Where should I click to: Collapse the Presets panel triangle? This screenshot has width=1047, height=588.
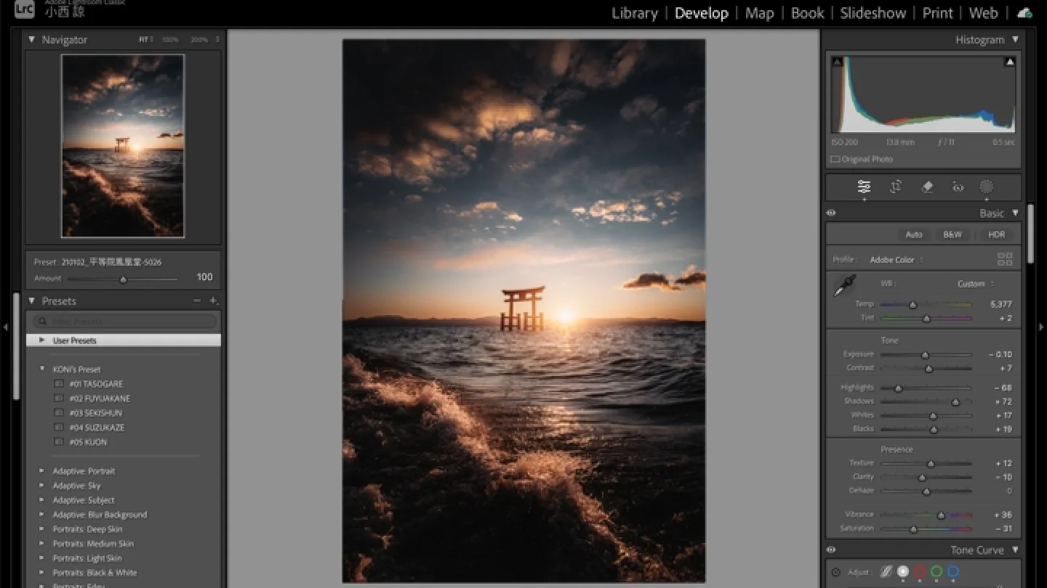(31, 301)
